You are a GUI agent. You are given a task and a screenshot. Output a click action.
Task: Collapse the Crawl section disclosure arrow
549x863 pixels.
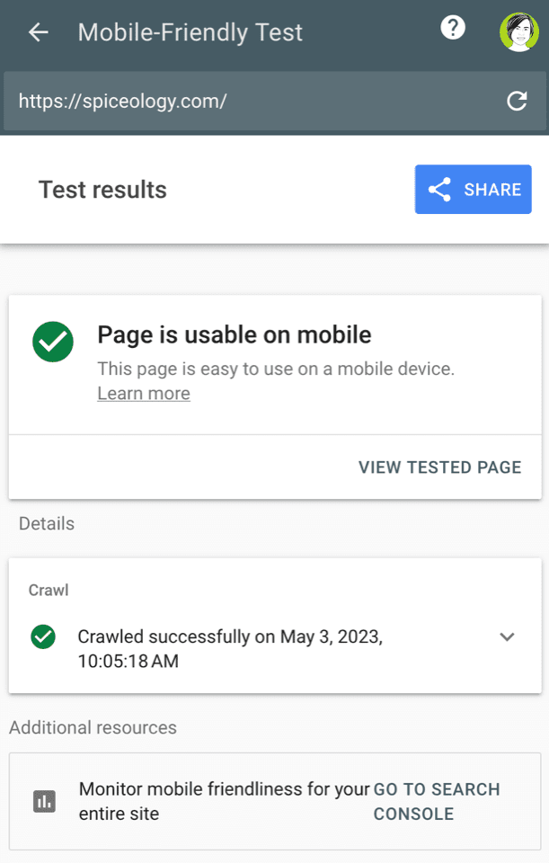pos(507,637)
